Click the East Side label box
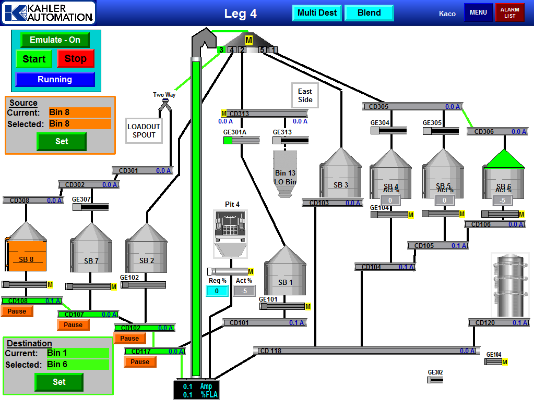Screen dimensions: 534x400 click(x=305, y=95)
